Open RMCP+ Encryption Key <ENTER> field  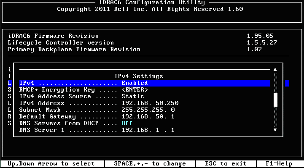pyautogui.click(x=135, y=89)
